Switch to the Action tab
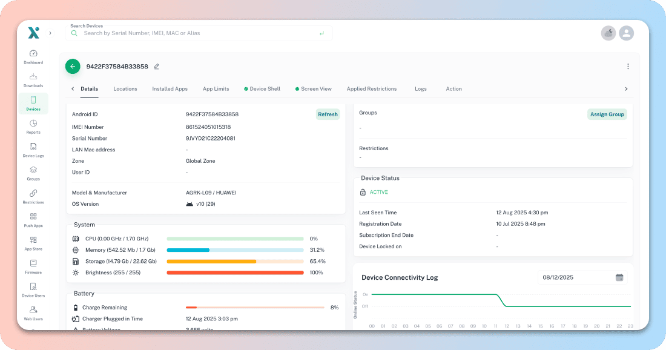Viewport: 666px width, 350px height. point(453,89)
